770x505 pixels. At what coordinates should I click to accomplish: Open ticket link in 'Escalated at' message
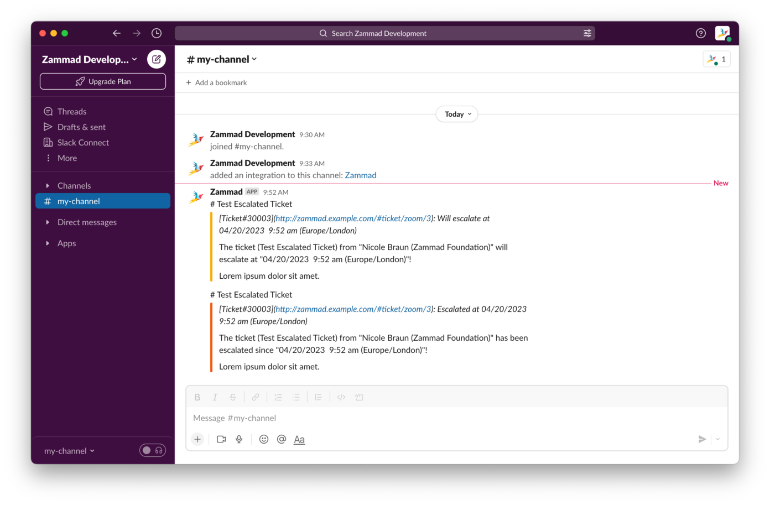pyautogui.click(x=353, y=309)
